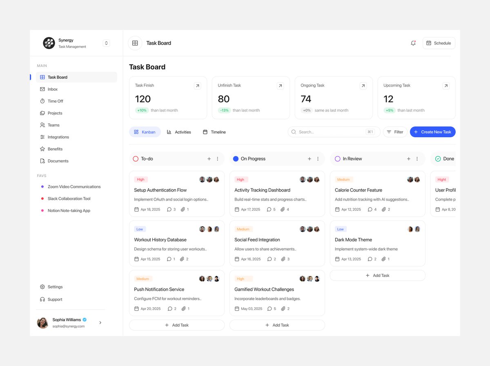Click High priority tag on Activity Tracking Dashboard
490x366 pixels.
click(241, 179)
